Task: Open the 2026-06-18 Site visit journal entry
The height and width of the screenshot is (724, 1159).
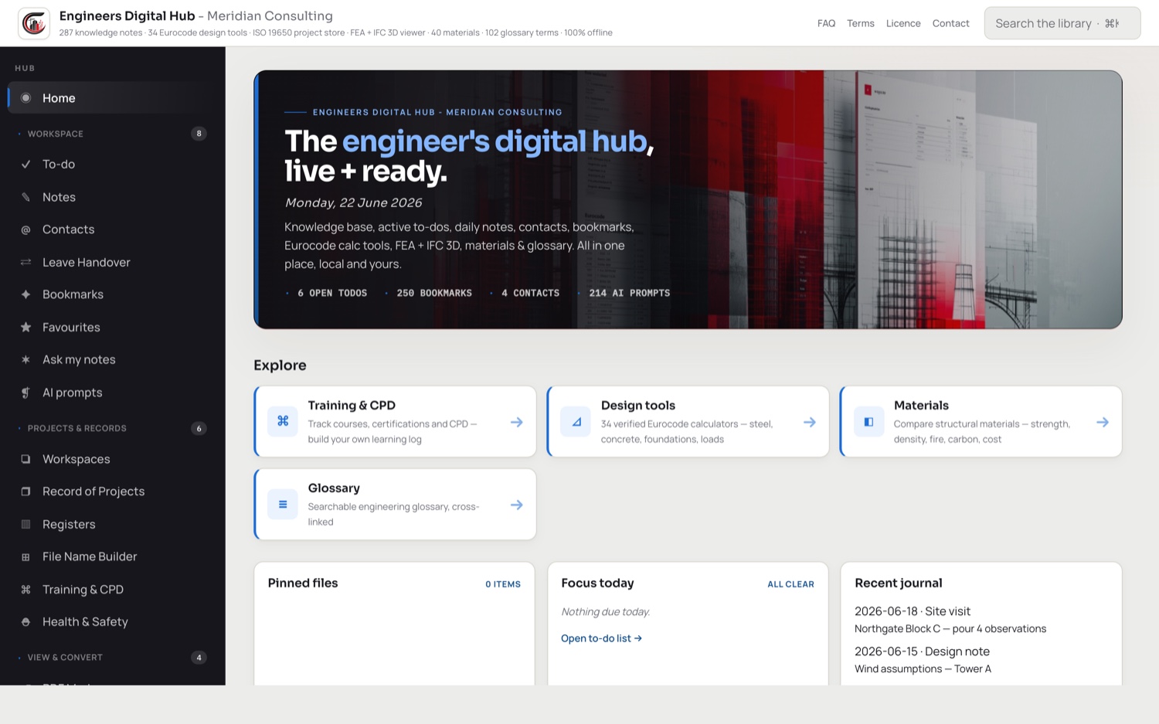Action: (x=950, y=620)
